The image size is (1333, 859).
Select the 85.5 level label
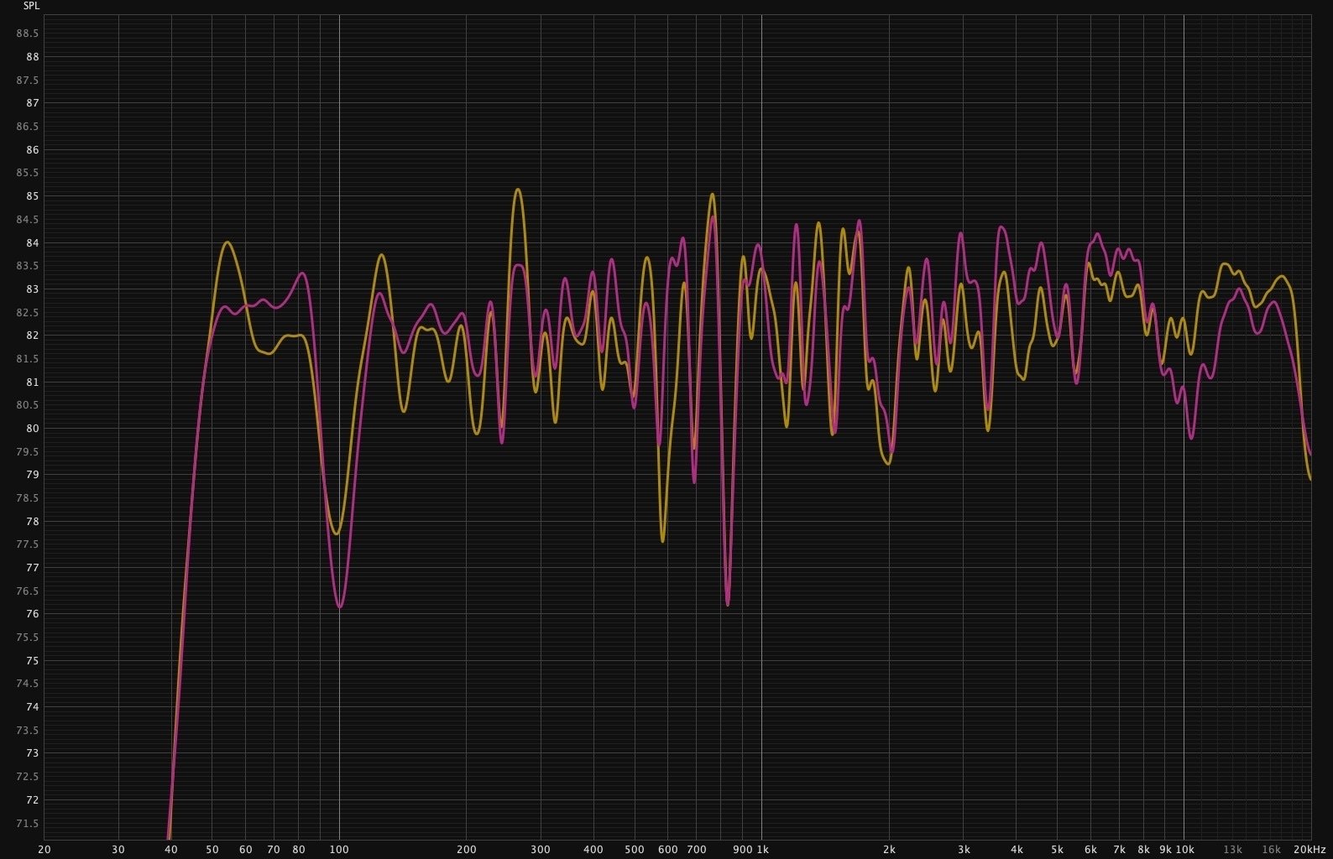point(28,173)
